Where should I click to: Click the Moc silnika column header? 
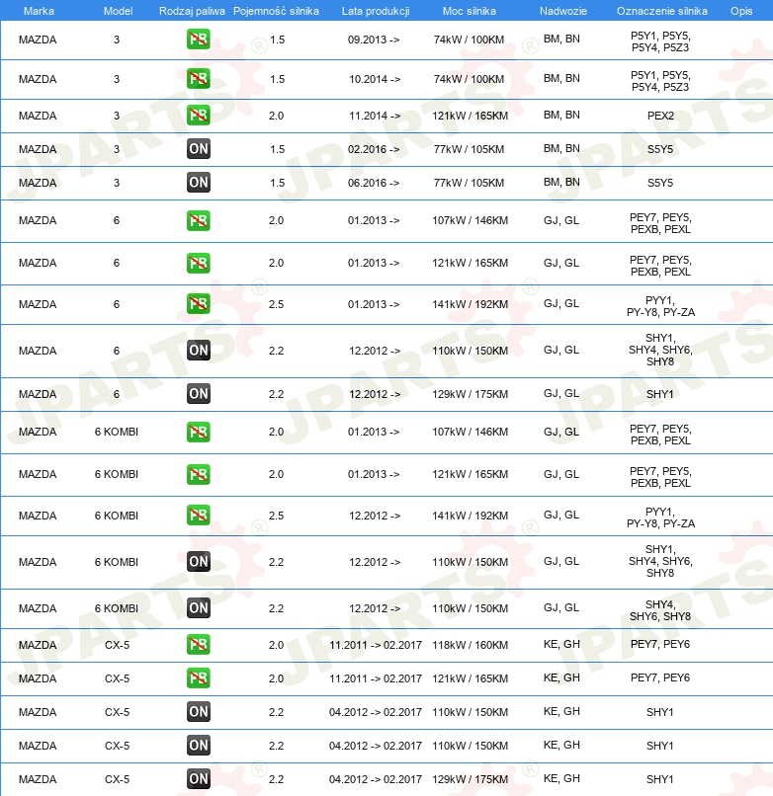pos(470,11)
